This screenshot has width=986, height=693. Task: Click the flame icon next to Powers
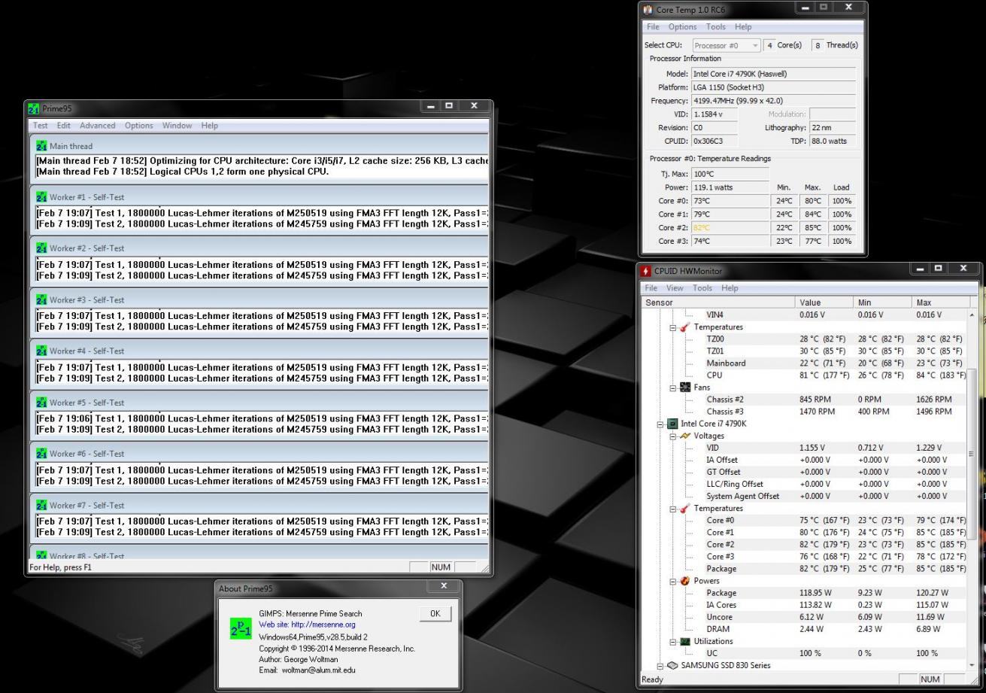686,581
